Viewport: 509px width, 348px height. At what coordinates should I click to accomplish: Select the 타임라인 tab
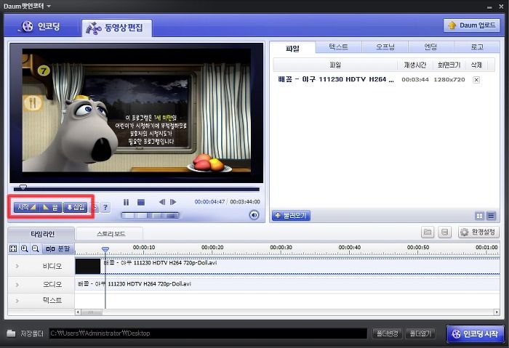point(42,234)
